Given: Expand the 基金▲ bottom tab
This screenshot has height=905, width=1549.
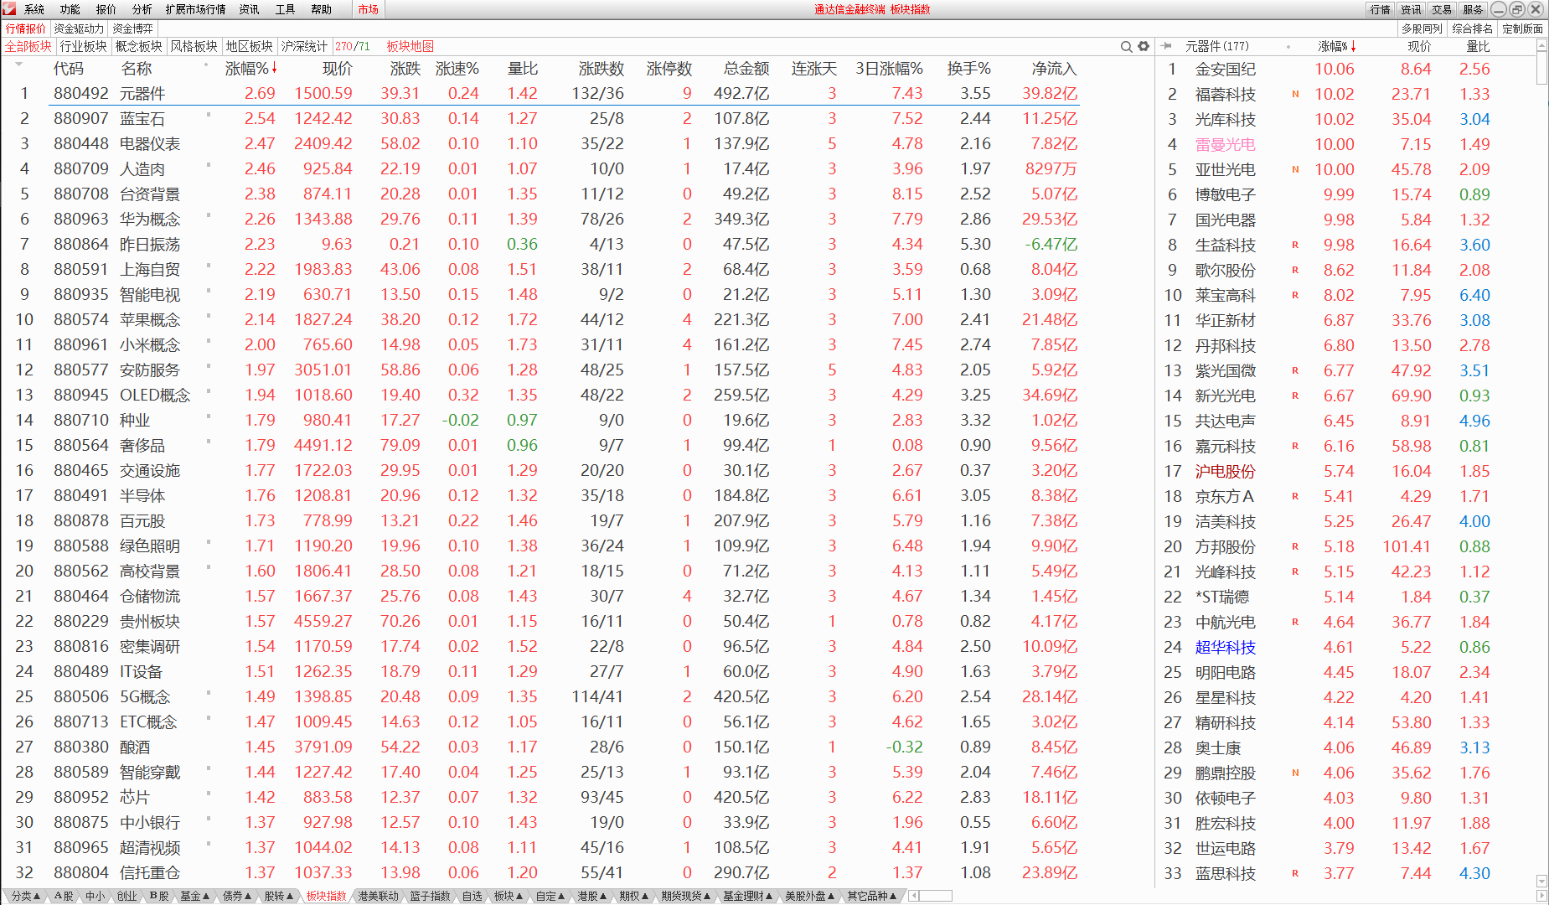Looking at the screenshot, I should pyautogui.click(x=195, y=896).
